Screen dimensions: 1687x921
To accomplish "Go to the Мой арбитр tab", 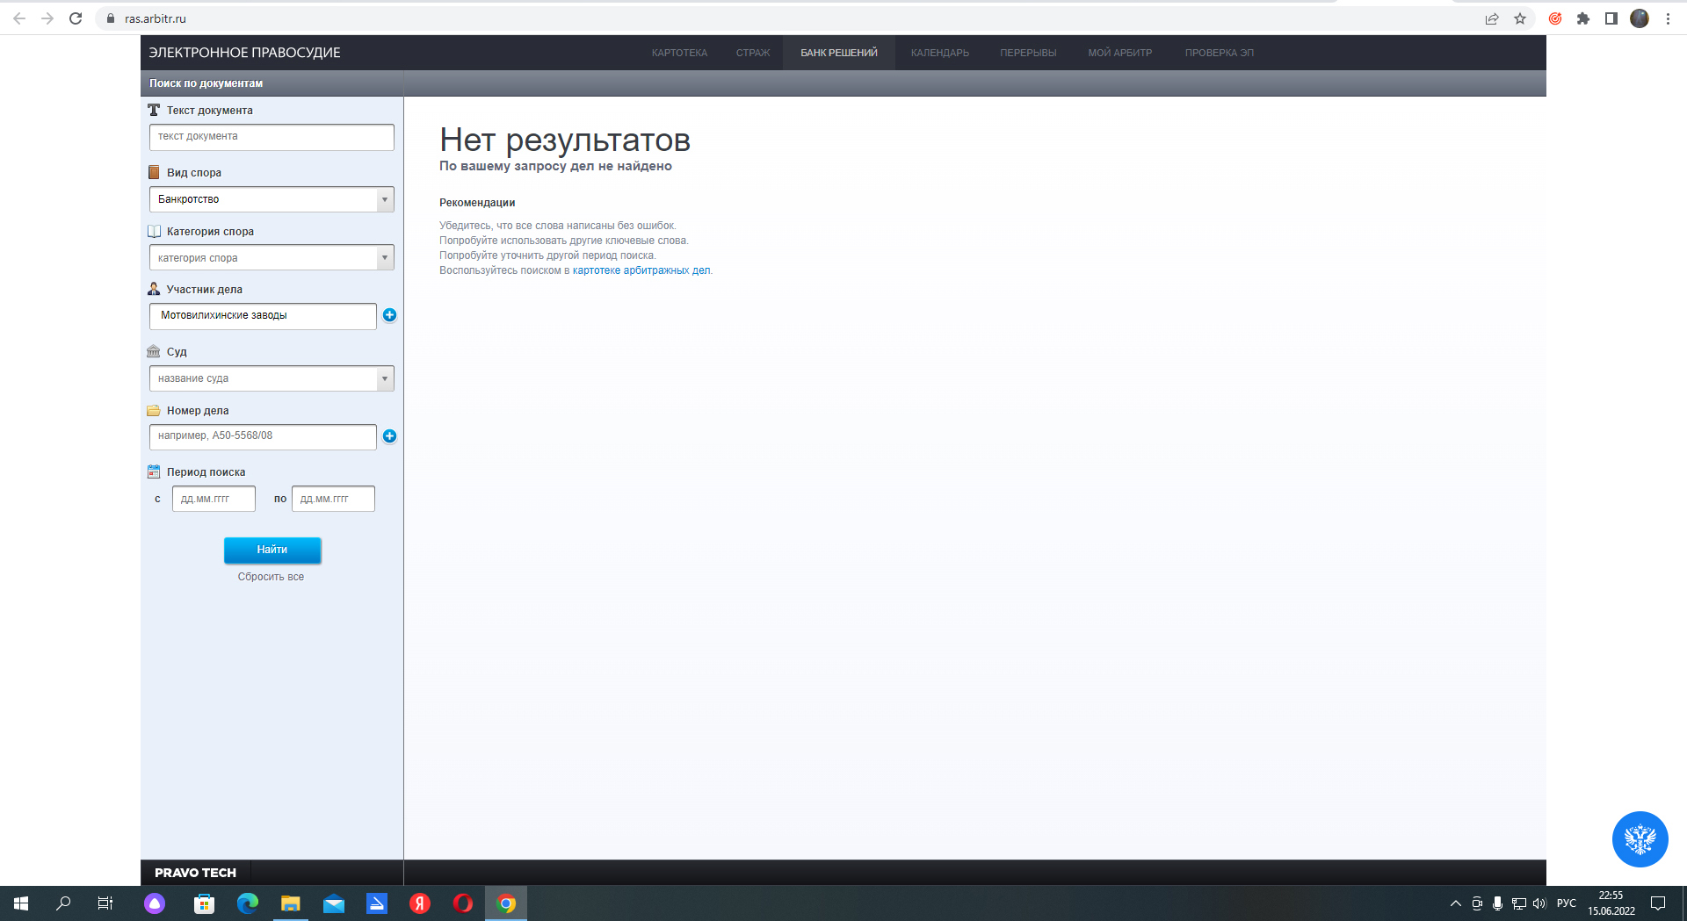I will [1119, 53].
